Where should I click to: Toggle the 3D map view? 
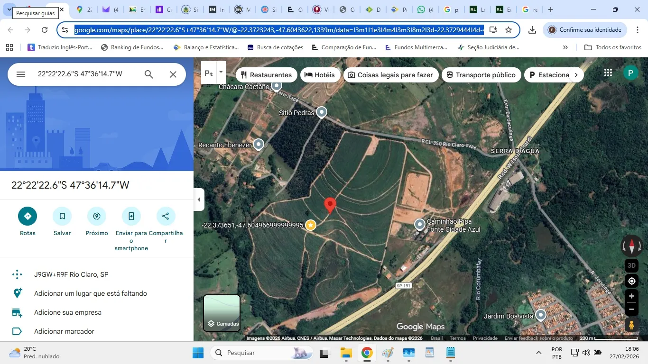click(631, 265)
